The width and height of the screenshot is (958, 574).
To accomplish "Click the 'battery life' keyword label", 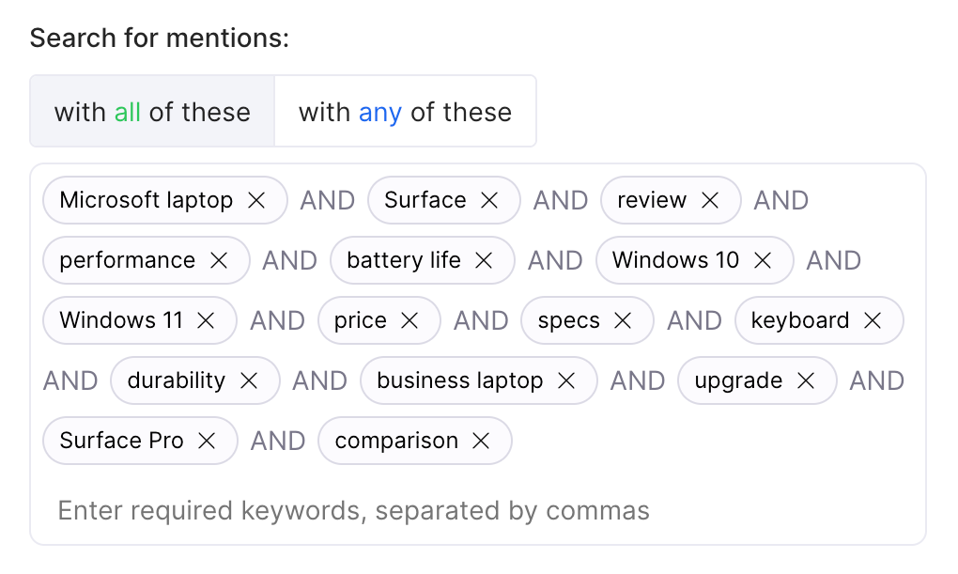I will [x=404, y=260].
